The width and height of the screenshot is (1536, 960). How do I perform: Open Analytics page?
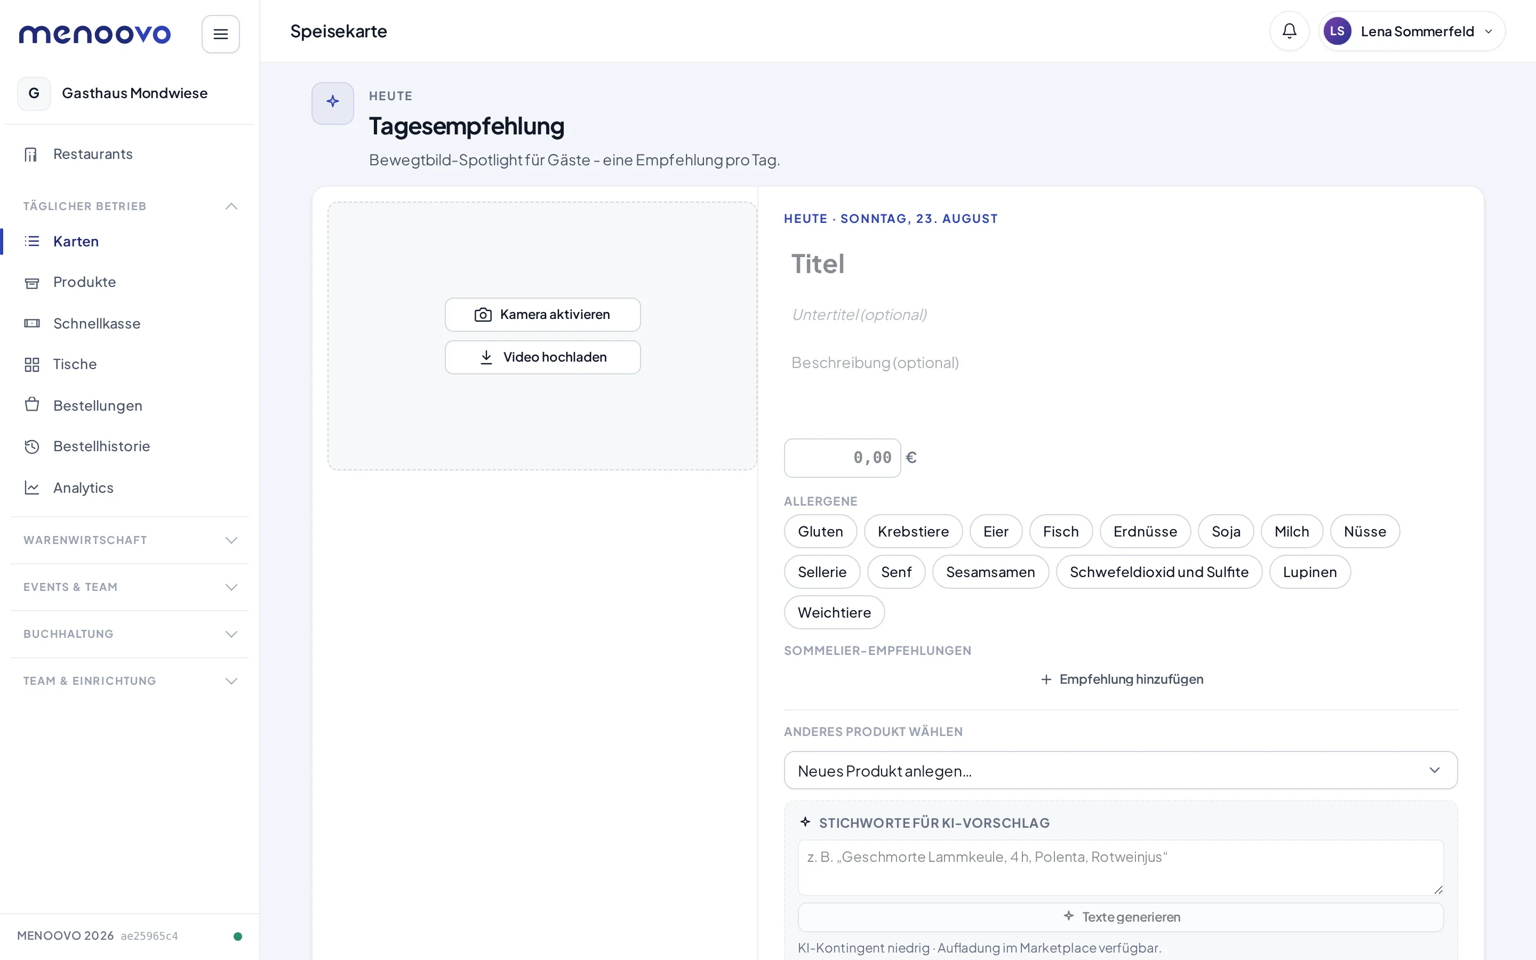pos(130,487)
